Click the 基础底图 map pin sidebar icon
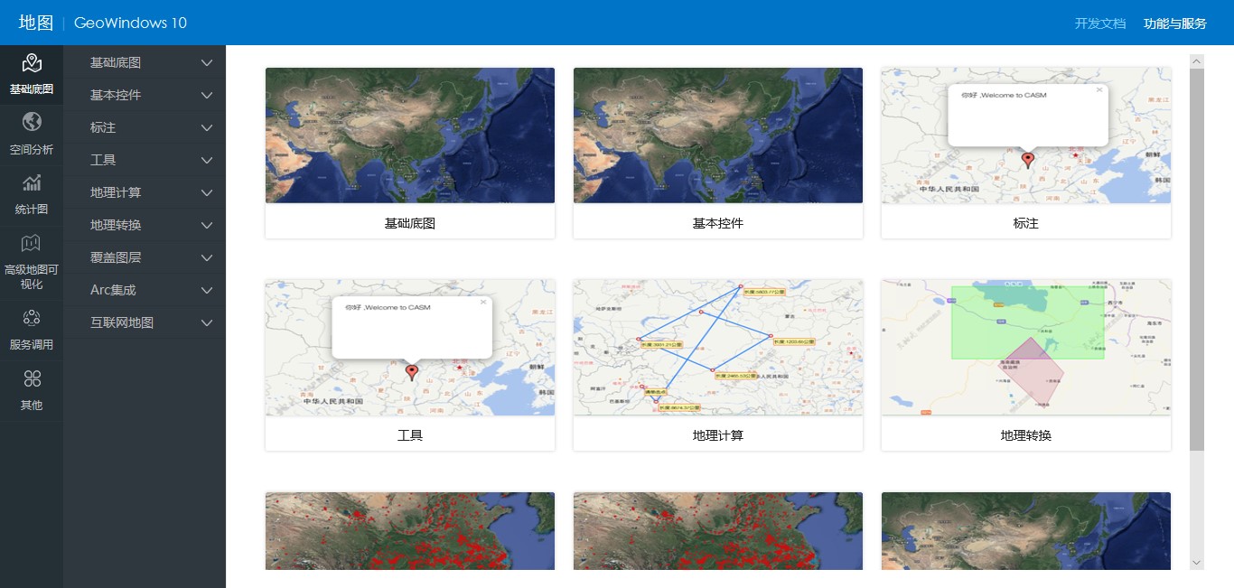 pos(32,62)
